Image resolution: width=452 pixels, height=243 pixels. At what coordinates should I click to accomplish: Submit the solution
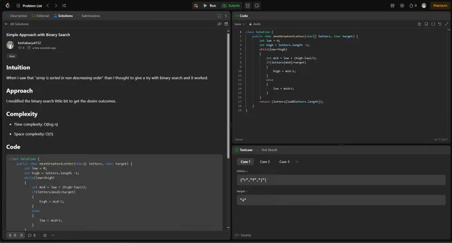coord(231,5)
